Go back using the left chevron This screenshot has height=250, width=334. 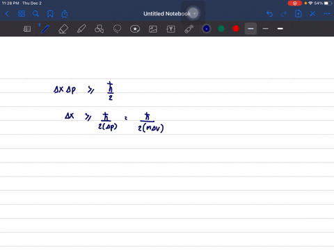7,14
